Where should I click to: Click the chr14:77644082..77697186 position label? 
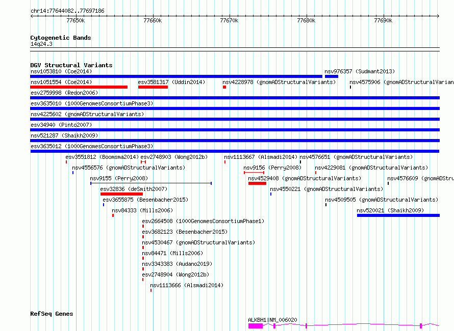tap(67, 11)
